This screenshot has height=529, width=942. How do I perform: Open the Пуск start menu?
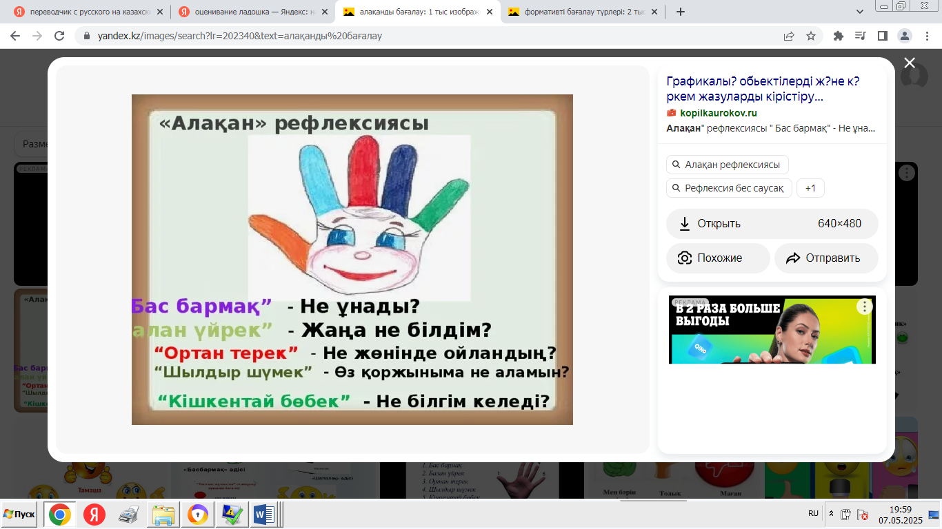pos(19,515)
